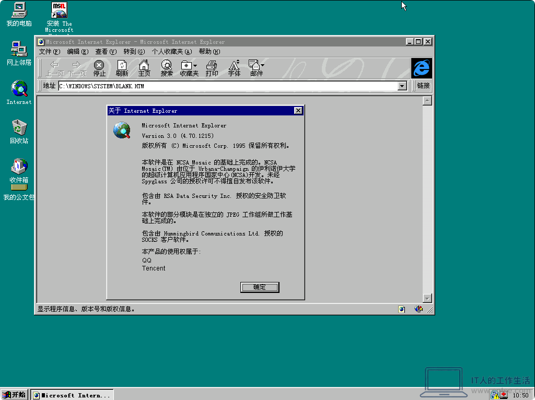Viewport: 535px width, 400px height.
Task: Select the Internet desktop icon
Action: coord(19,92)
